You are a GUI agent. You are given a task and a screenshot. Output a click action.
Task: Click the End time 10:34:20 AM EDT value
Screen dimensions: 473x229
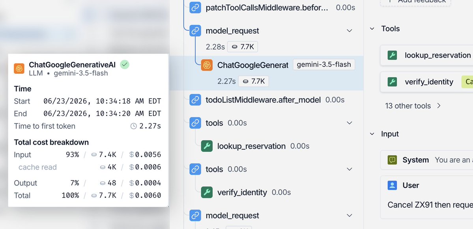click(x=102, y=114)
